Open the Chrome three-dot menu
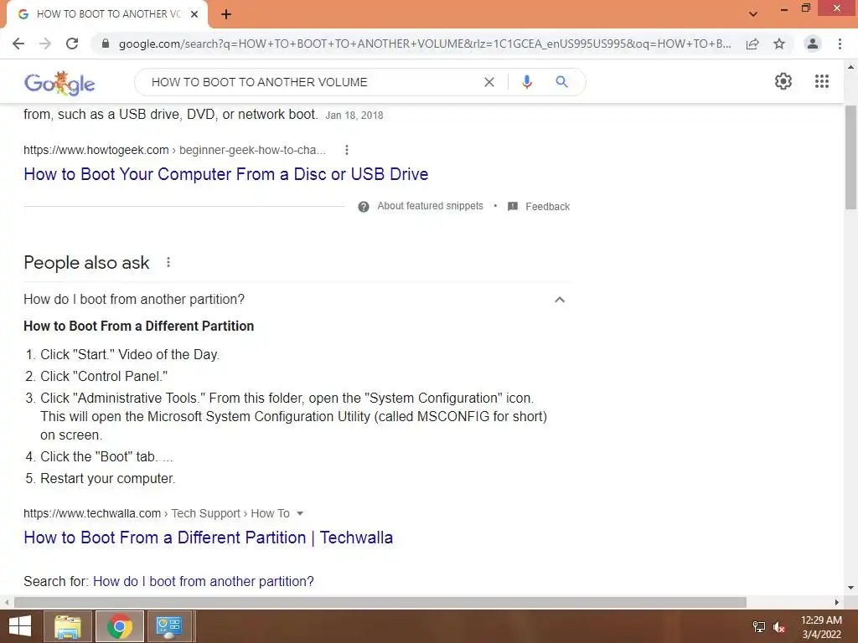 pos(840,44)
